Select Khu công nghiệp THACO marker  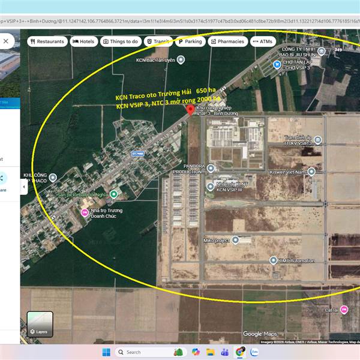point(53,178)
